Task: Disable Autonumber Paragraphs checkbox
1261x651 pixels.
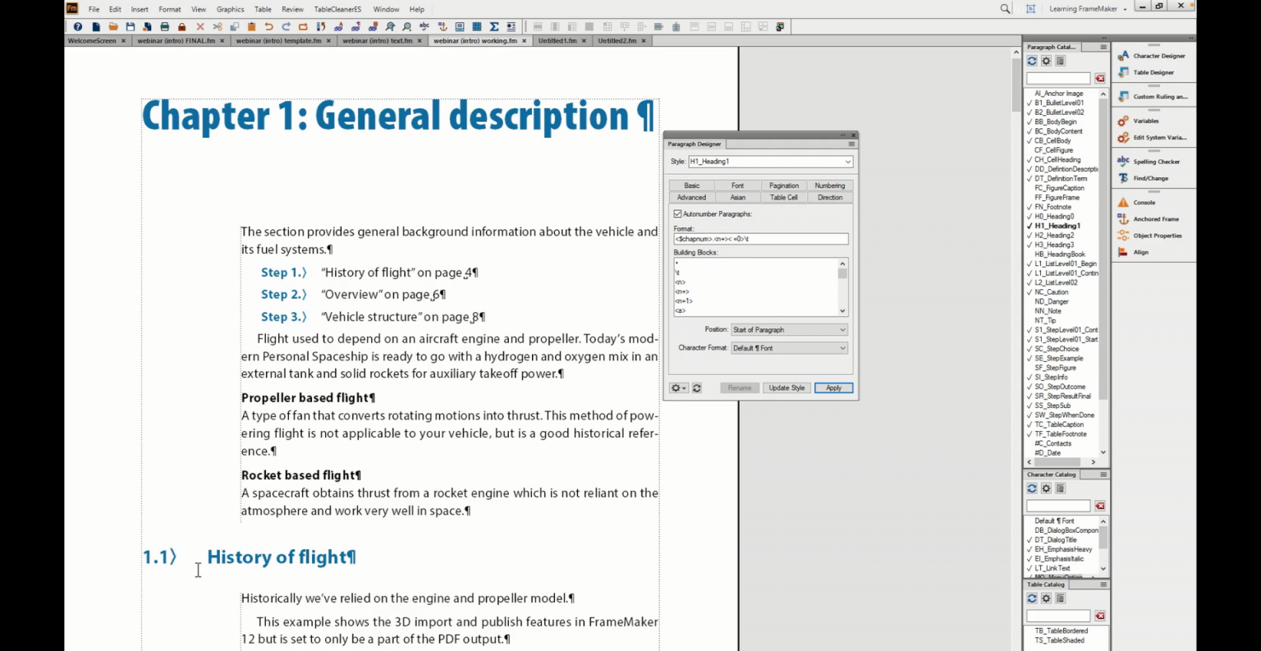Action: tap(677, 213)
